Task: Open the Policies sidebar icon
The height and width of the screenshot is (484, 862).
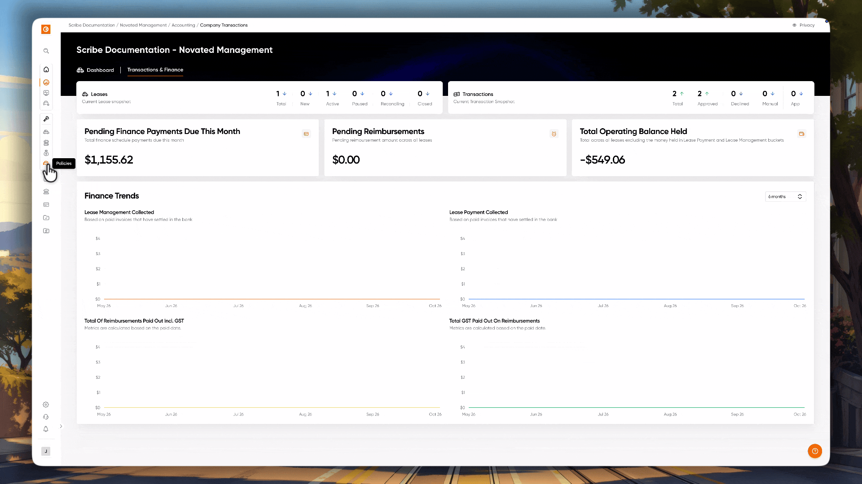Action: pos(46,164)
